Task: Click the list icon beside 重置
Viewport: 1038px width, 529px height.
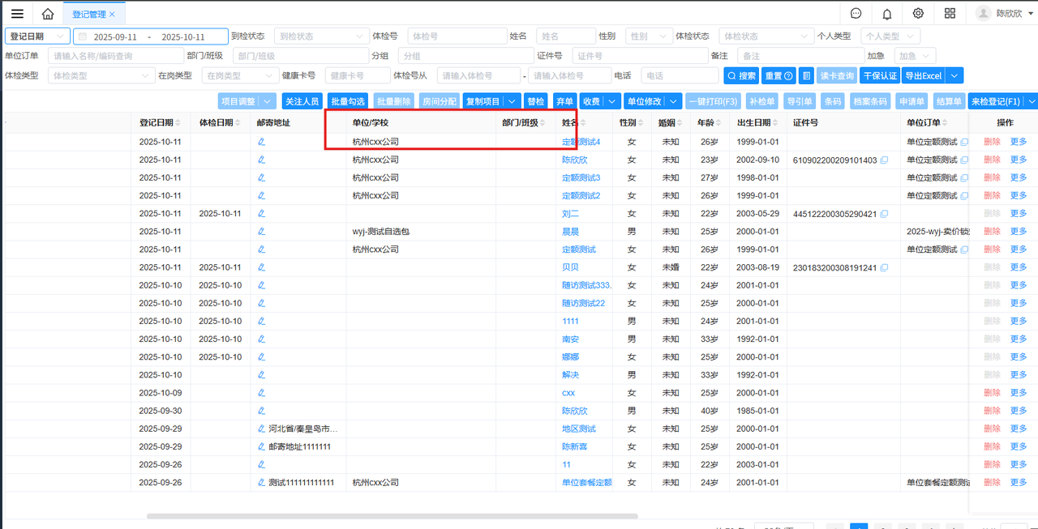Action: [806, 75]
